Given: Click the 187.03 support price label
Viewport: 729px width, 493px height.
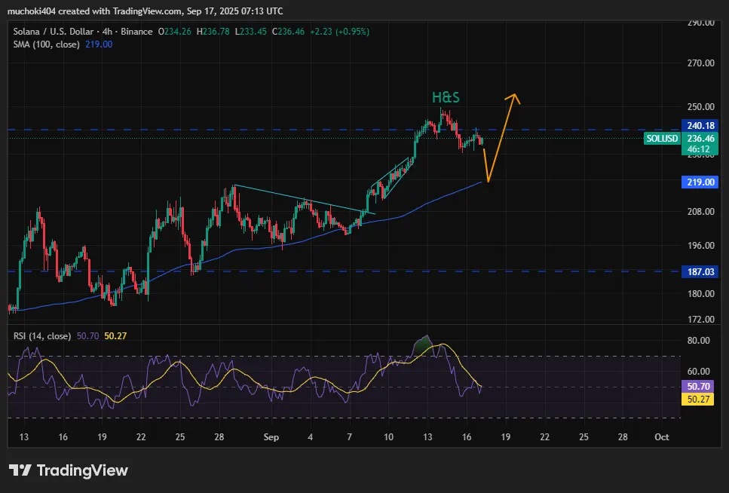Looking at the screenshot, I should pyautogui.click(x=700, y=271).
